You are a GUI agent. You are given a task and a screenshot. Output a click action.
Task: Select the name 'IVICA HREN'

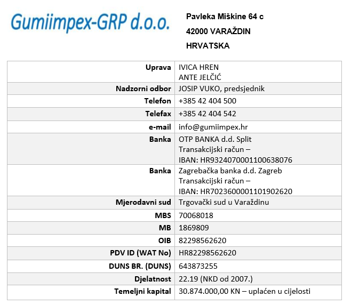click(198, 67)
